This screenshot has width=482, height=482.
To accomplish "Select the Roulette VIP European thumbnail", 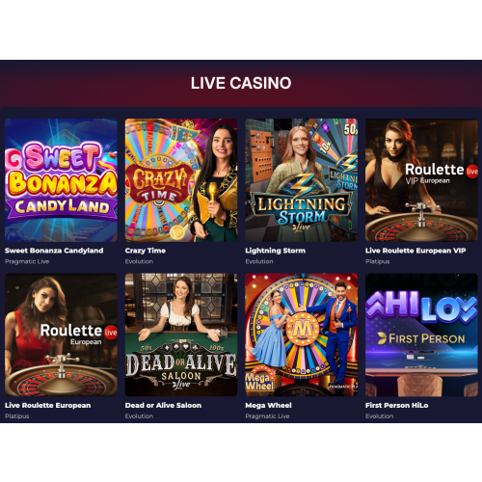I will click(421, 180).
